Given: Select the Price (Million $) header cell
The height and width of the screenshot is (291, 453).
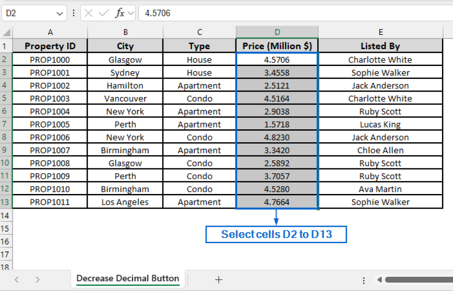Looking at the screenshot, I should click(x=277, y=46).
